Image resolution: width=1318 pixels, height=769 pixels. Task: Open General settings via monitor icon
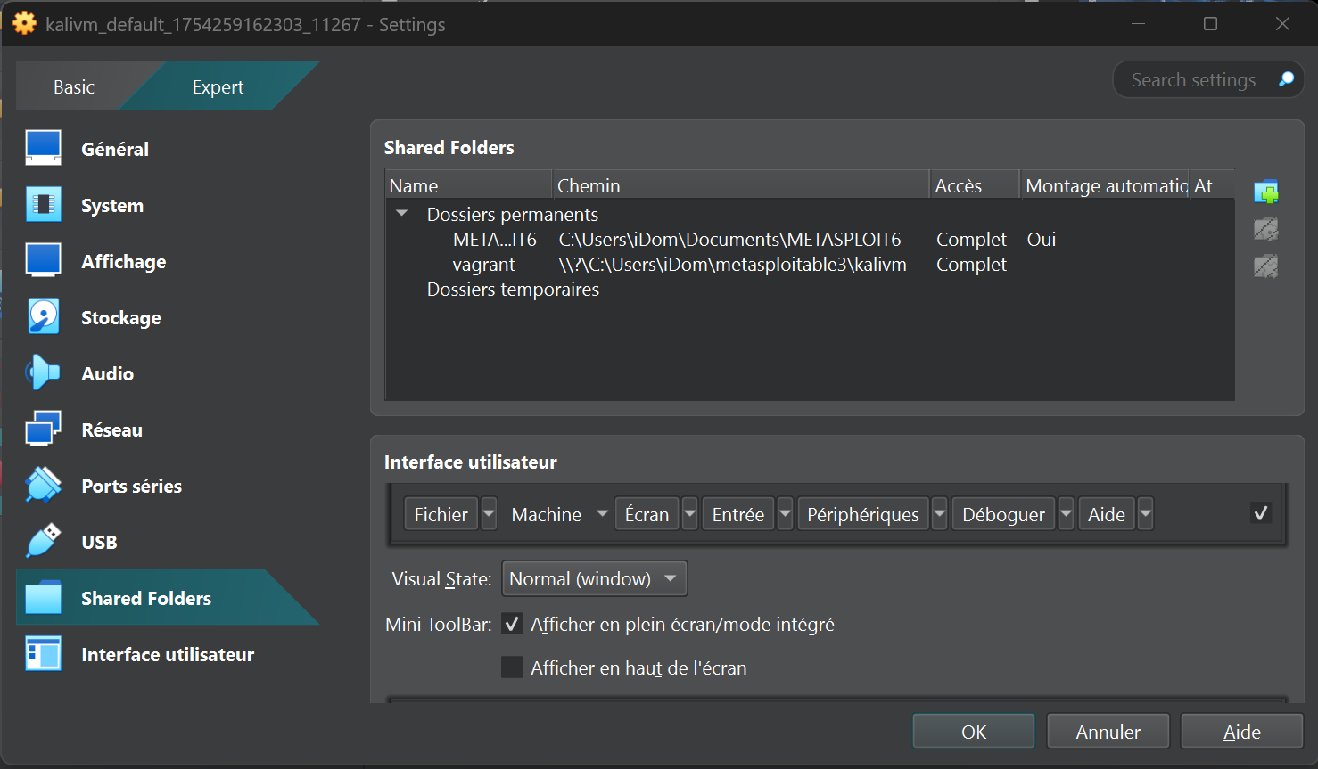pos(44,149)
